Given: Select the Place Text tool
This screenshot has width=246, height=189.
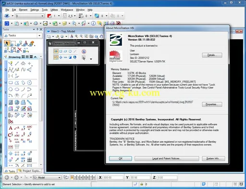Looking at the screenshot, I should coord(11,128).
